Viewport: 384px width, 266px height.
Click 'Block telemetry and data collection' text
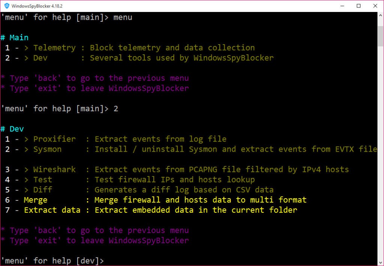click(172, 48)
